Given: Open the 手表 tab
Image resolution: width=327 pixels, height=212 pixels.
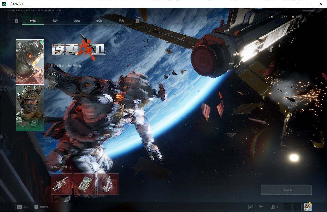Looking at the screenshot, I should coord(121,21).
